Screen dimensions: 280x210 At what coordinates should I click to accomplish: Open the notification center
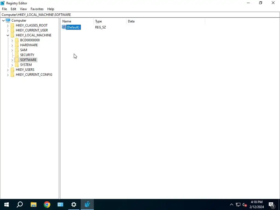[272, 205]
